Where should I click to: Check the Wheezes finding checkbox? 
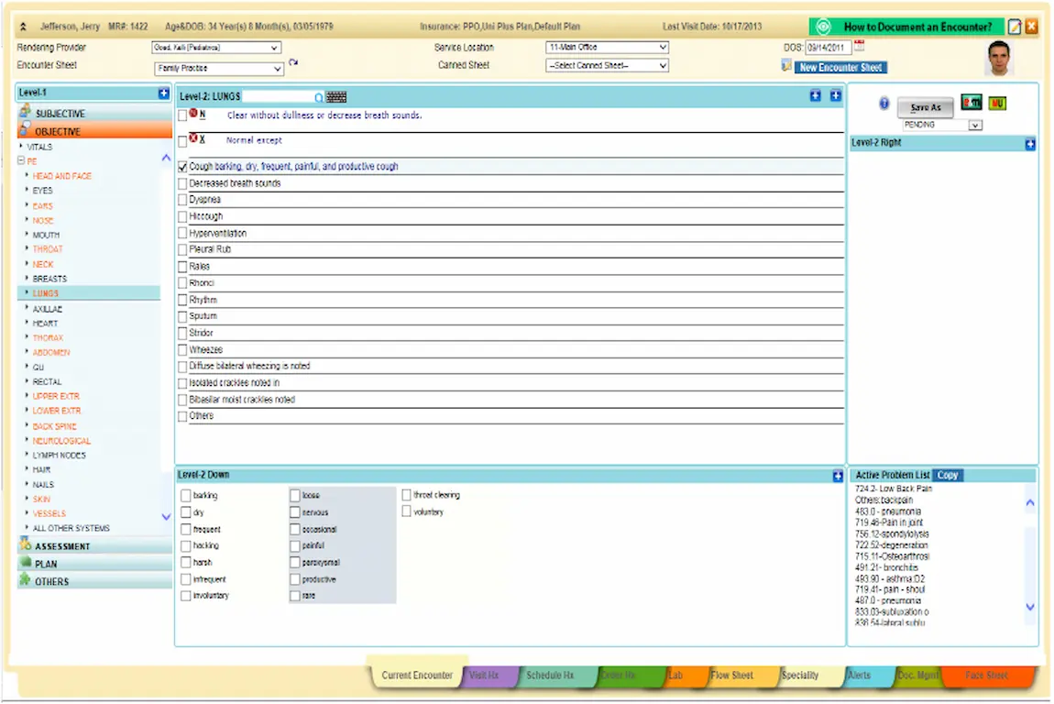pyautogui.click(x=182, y=348)
